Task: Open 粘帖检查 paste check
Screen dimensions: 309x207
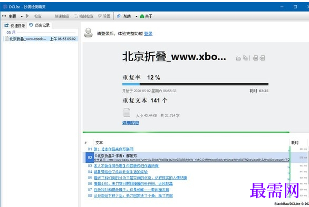Action: click(86, 16)
